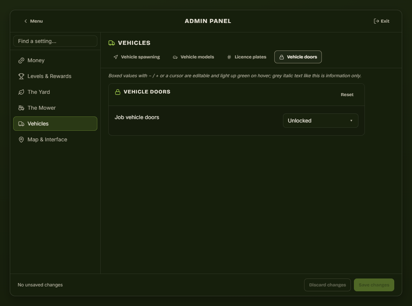Switch to the Vehicle spawning tab
The image size is (412, 306).
click(137, 57)
